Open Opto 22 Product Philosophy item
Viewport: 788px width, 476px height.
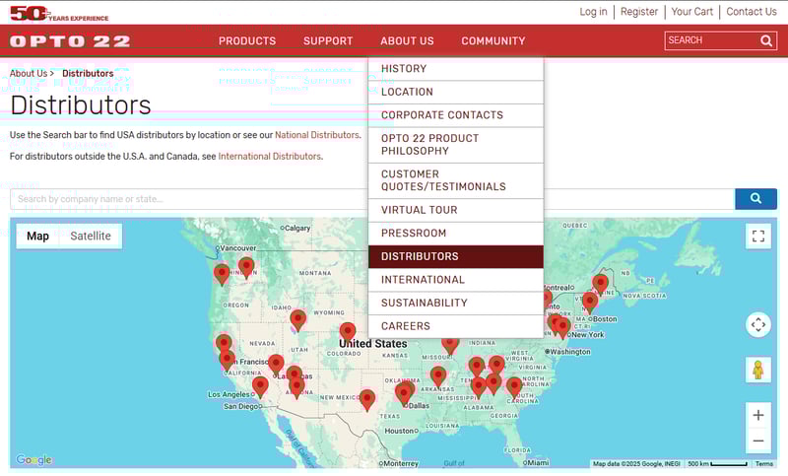tap(456, 145)
